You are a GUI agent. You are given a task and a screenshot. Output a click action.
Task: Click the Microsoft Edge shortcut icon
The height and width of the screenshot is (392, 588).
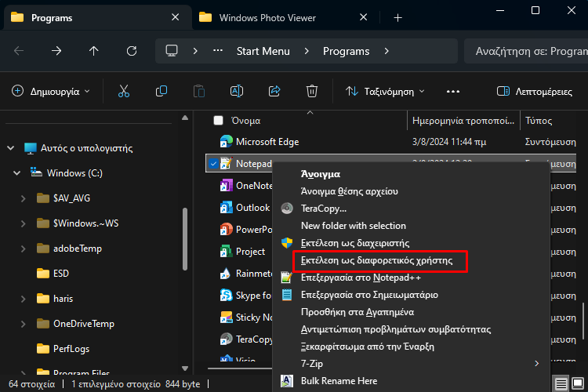click(226, 142)
